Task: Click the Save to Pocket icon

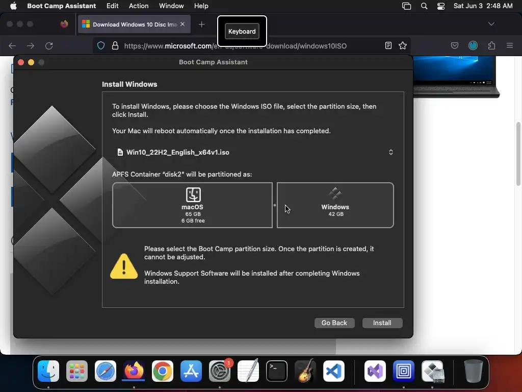Action: (x=454, y=45)
